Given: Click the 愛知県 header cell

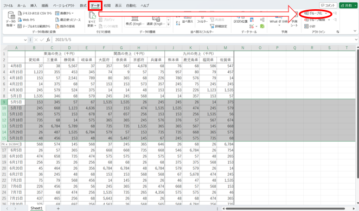Looking at the screenshot, I should point(34,60).
